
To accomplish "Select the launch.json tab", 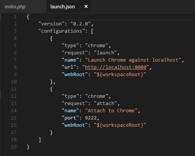I will click(62, 6).
